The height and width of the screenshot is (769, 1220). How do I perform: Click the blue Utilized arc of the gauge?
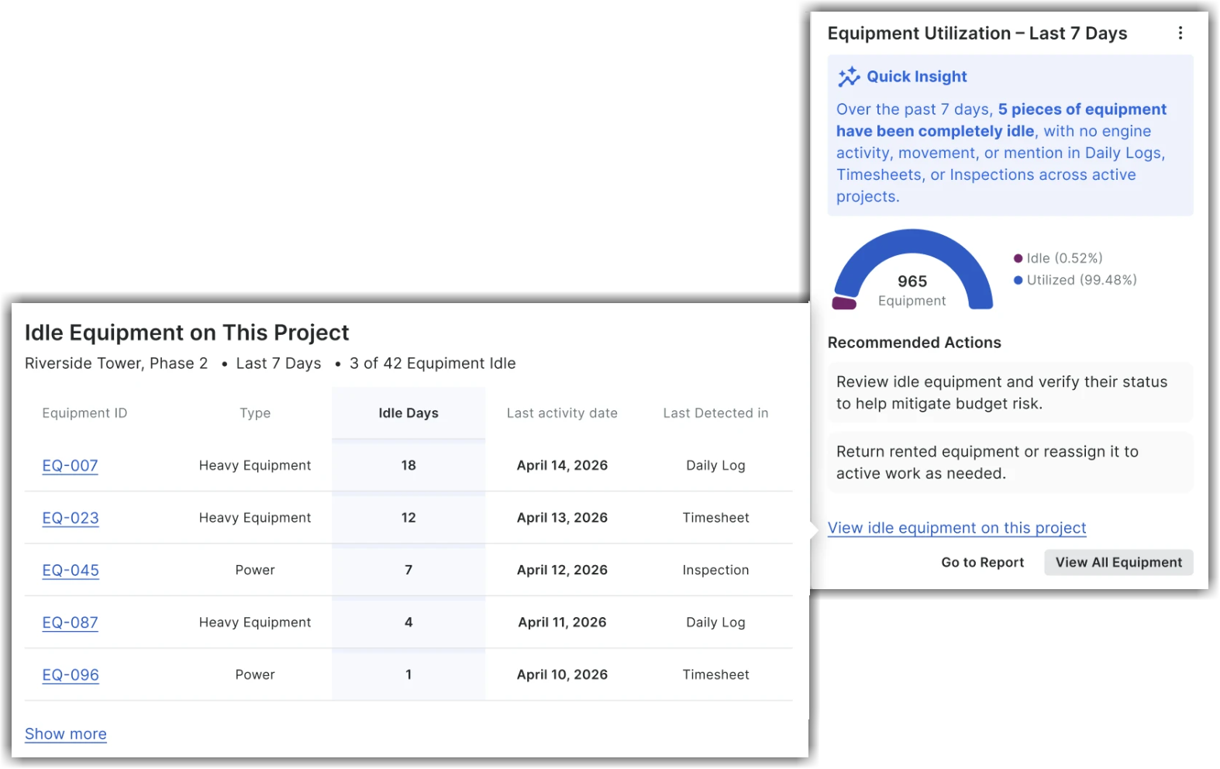(913, 240)
